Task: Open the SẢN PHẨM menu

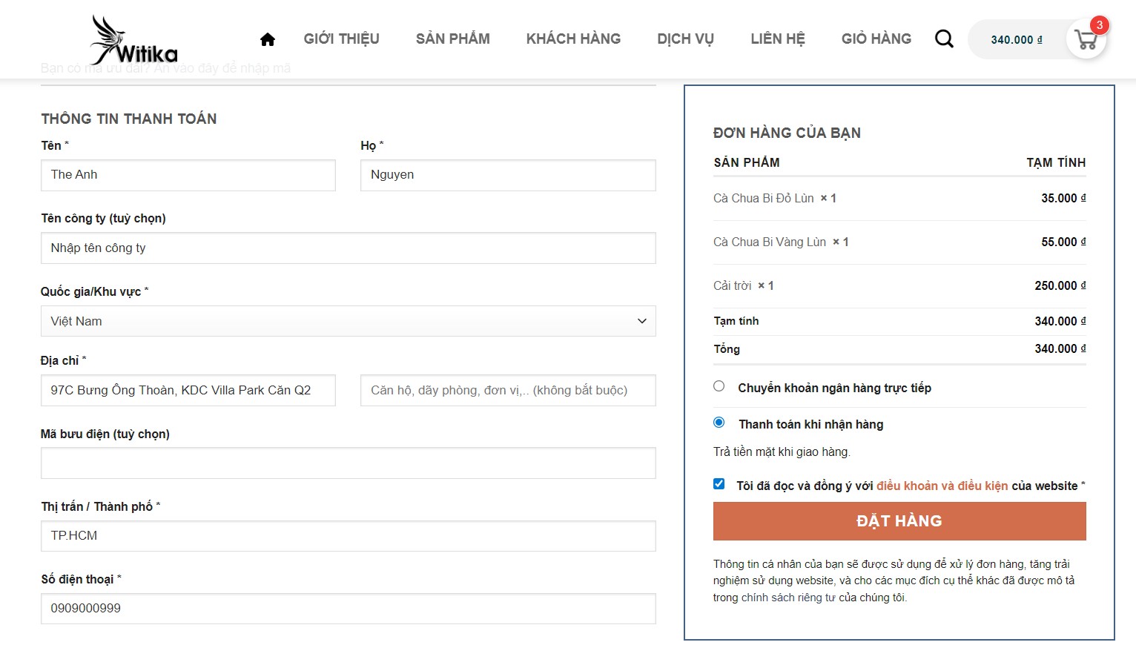Action: [452, 39]
